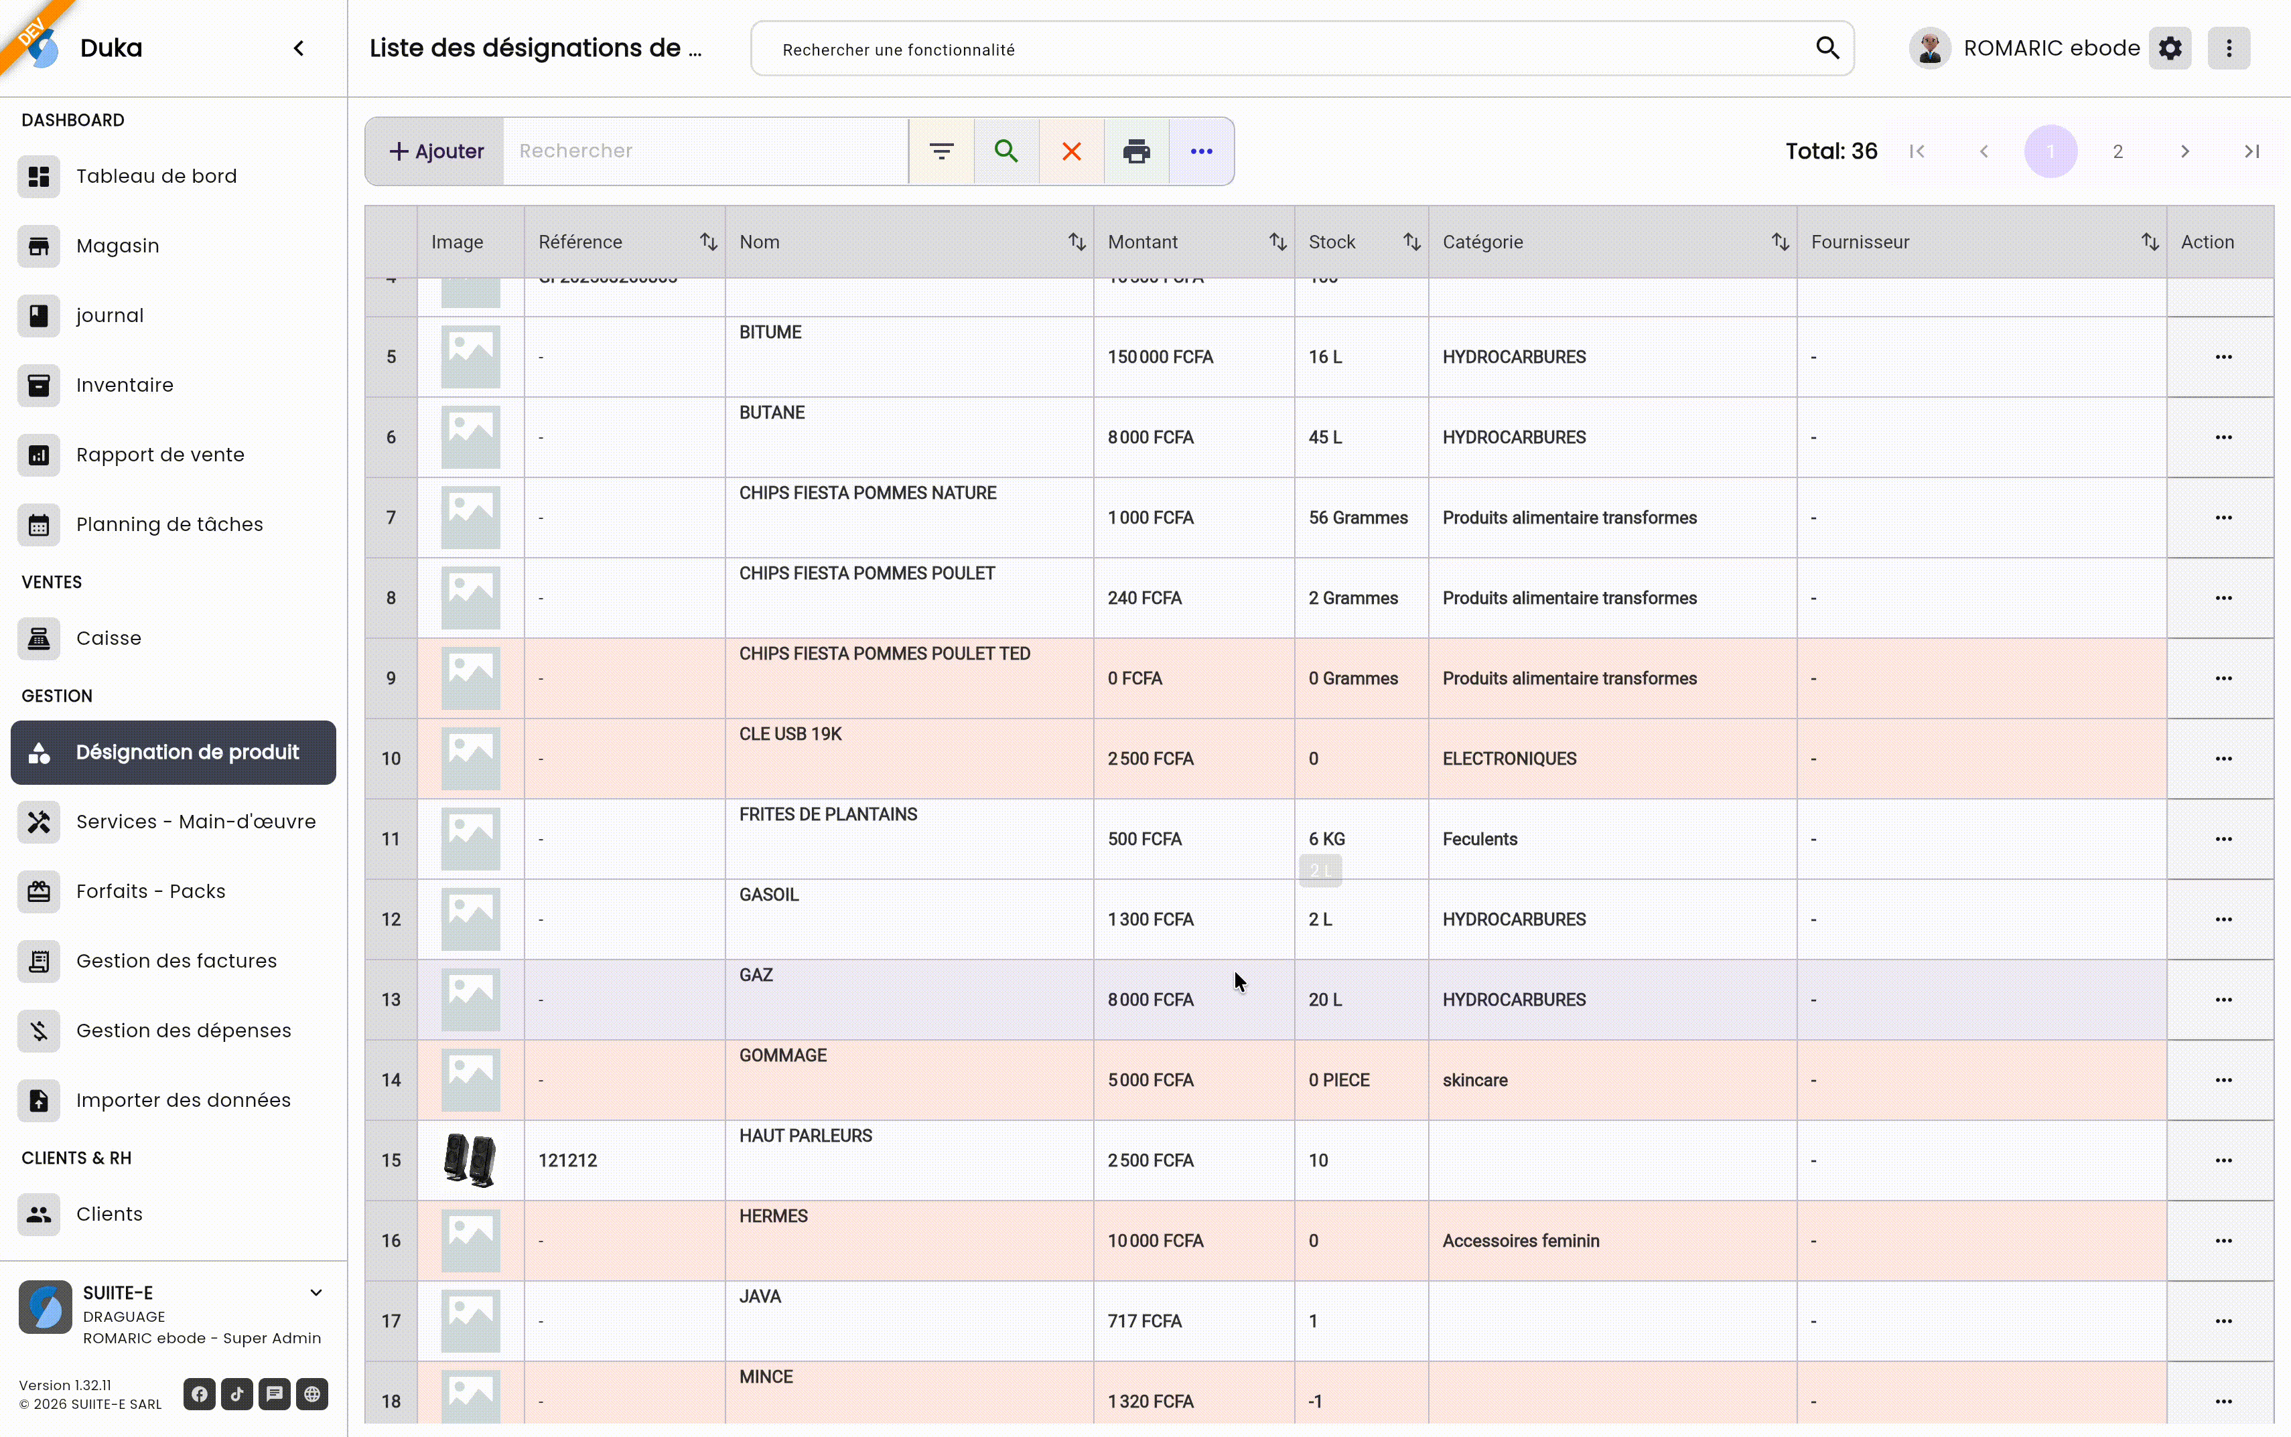Collapse the sidebar with chevron arrow
2291x1437 pixels.
[x=299, y=48]
